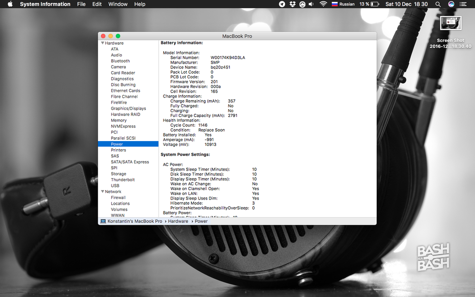
Task: Select Card Reader in the sidebar
Action: click(x=123, y=73)
